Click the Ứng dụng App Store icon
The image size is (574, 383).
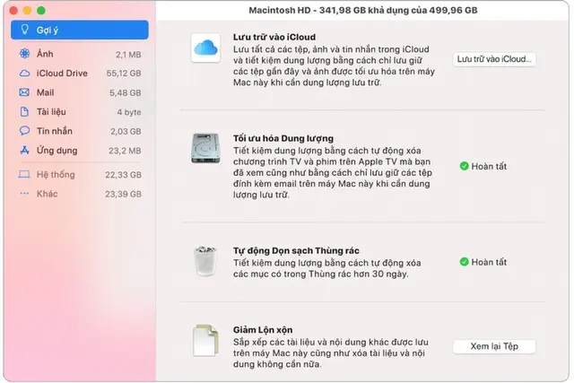pos(24,150)
